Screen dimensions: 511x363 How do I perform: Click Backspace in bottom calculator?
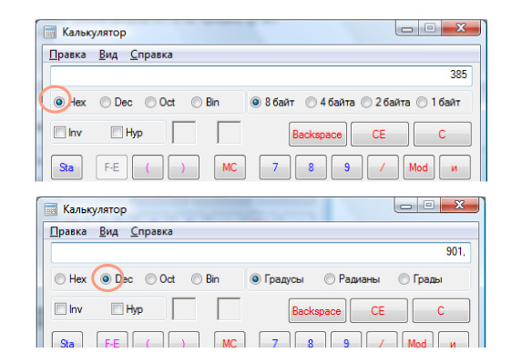click(317, 311)
